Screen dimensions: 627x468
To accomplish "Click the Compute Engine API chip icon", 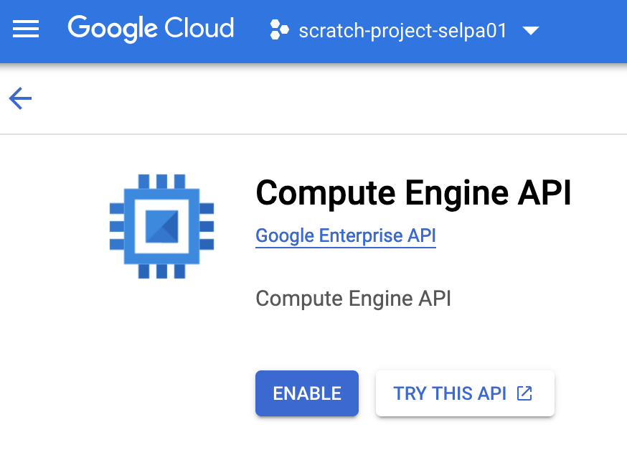I will 161,225.
